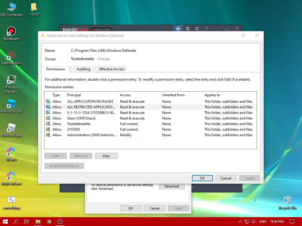Launch Roblox Player desktop shortcut
Viewport: 302px width, 226px height.
tap(11, 130)
